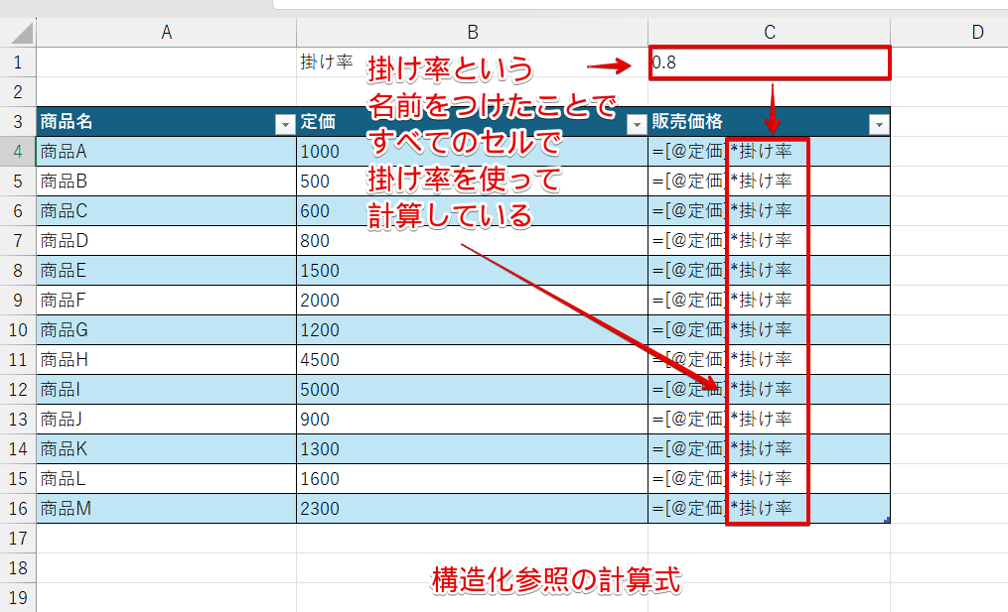Click the 掛け率 label cell
Image resolution: width=1008 pixels, height=612 pixels.
click(x=473, y=62)
